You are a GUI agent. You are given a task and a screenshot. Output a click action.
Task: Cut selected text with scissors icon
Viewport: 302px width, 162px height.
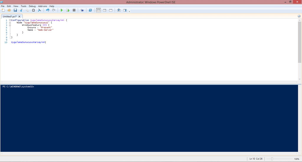(21, 10)
